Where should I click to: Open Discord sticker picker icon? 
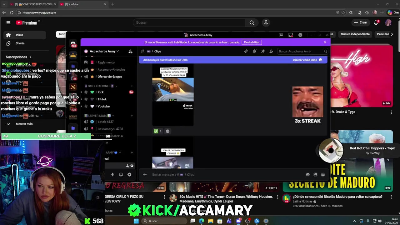tap(315, 174)
